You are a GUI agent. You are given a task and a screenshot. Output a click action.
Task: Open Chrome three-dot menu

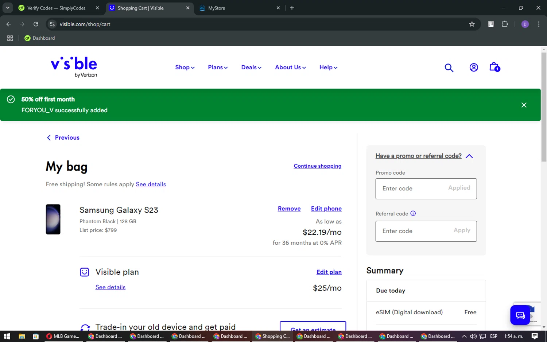539,24
